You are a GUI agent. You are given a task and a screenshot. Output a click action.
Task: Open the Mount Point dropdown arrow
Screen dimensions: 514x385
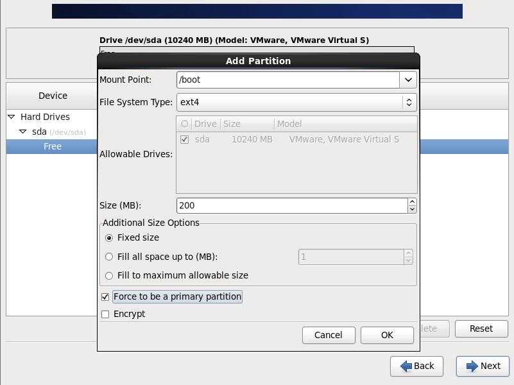408,80
